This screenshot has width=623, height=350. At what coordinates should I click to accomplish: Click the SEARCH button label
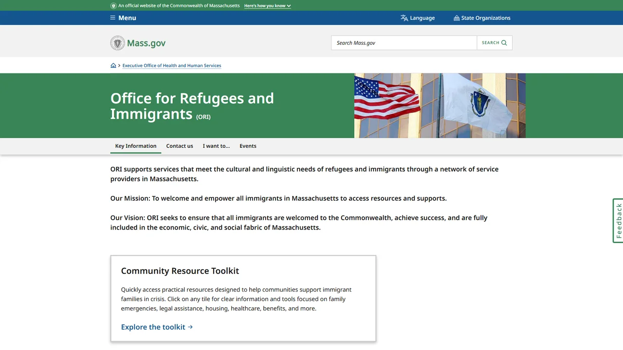click(x=491, y=43)
